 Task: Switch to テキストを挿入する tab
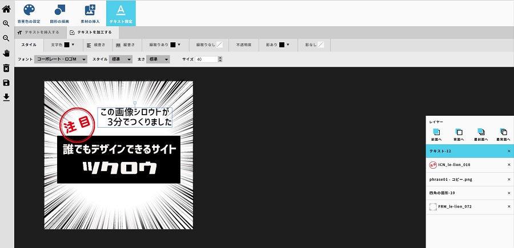(38, 32)
